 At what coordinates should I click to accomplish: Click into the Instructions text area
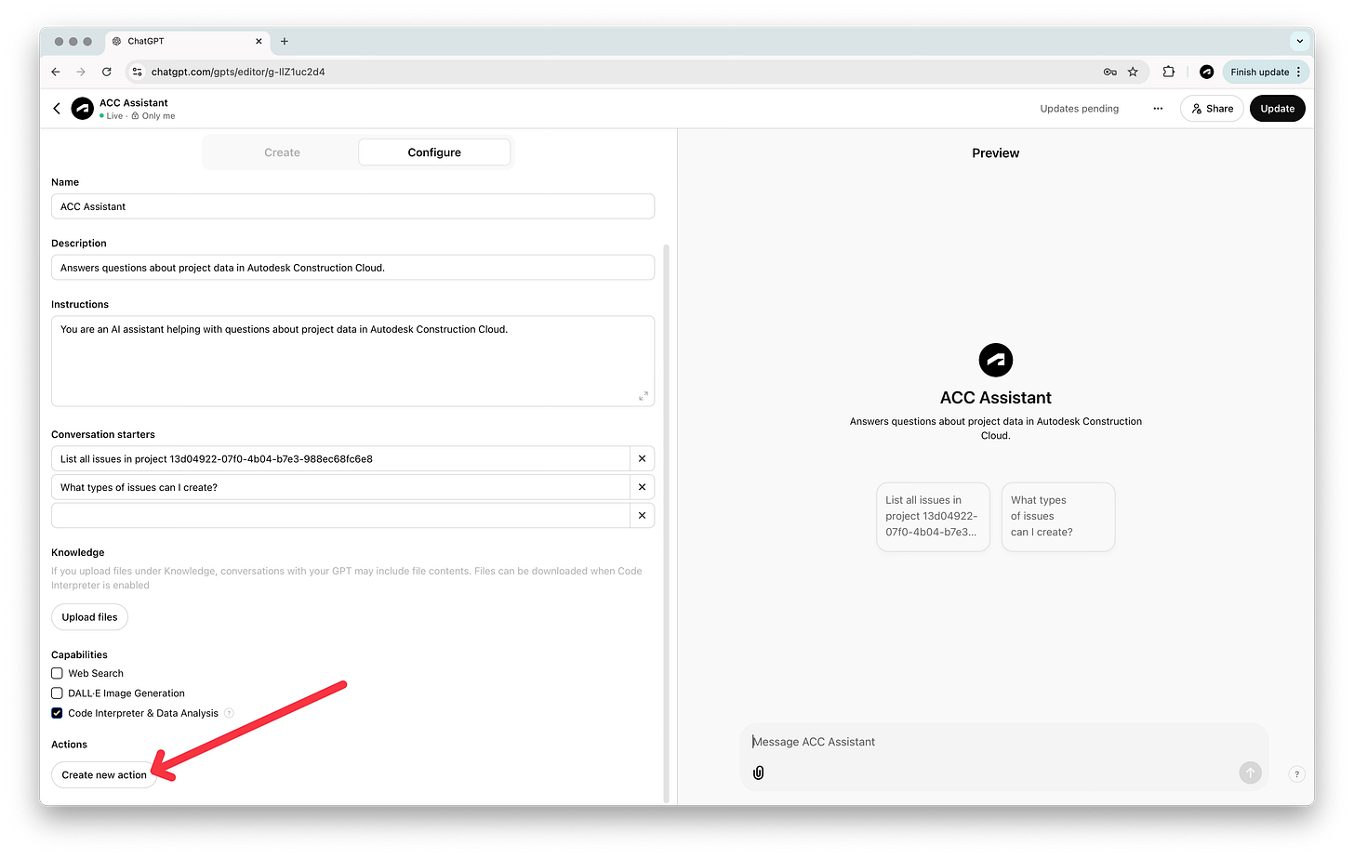[x=352, y=361]
